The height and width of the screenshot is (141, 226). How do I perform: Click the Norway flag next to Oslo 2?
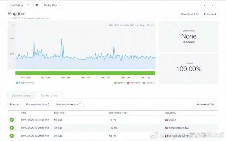point(166,120)
